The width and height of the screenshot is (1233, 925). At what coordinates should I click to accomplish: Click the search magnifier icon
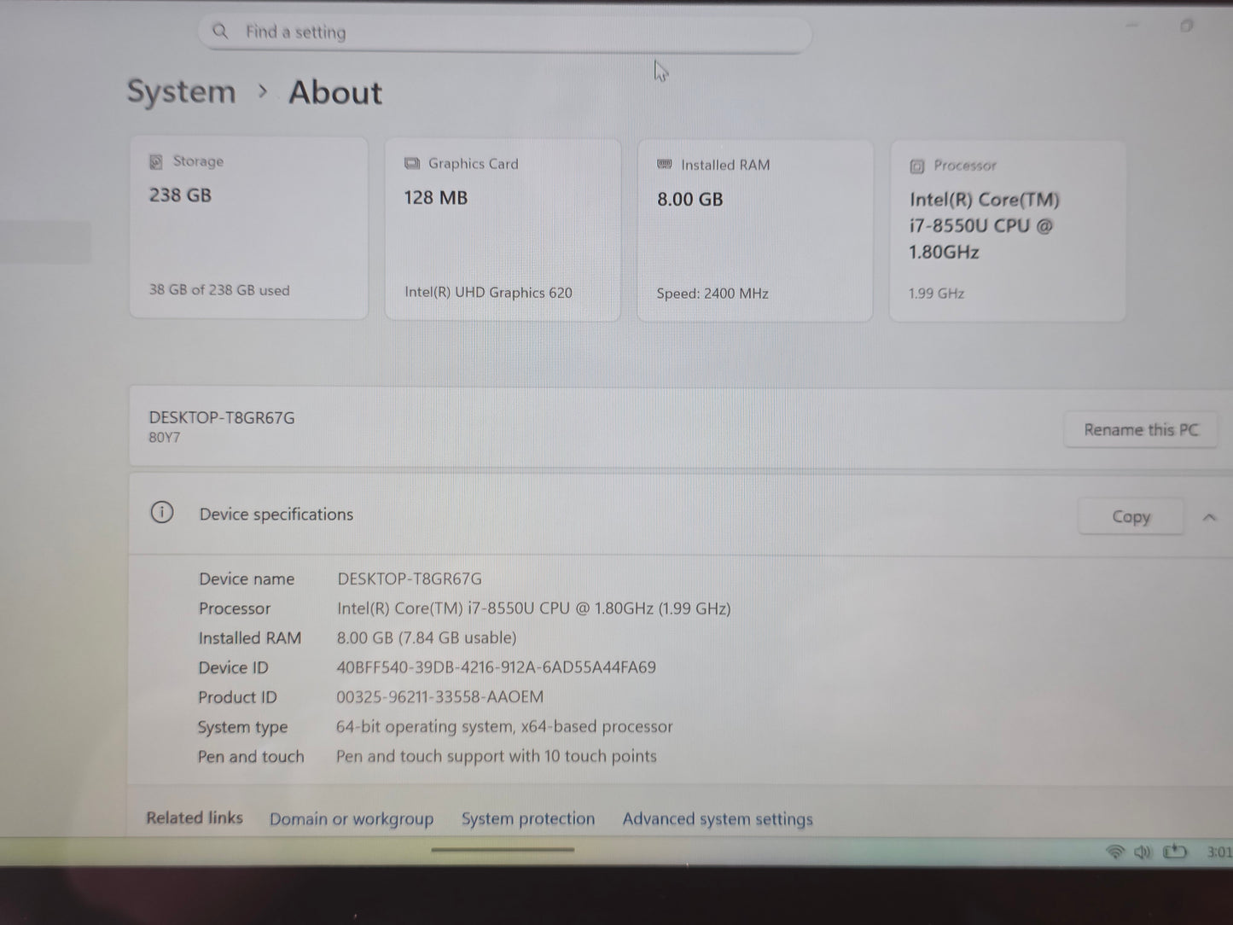tap(220, 31)
